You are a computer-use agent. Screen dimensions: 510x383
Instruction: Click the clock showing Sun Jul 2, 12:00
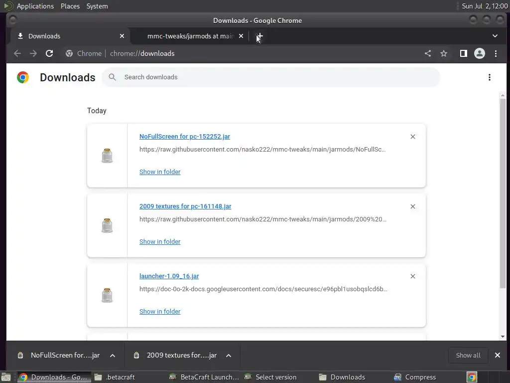click(484, 6)
